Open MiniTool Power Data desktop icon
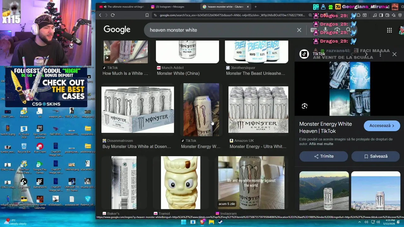Screen dimensions: 404x227 (24, 167)
